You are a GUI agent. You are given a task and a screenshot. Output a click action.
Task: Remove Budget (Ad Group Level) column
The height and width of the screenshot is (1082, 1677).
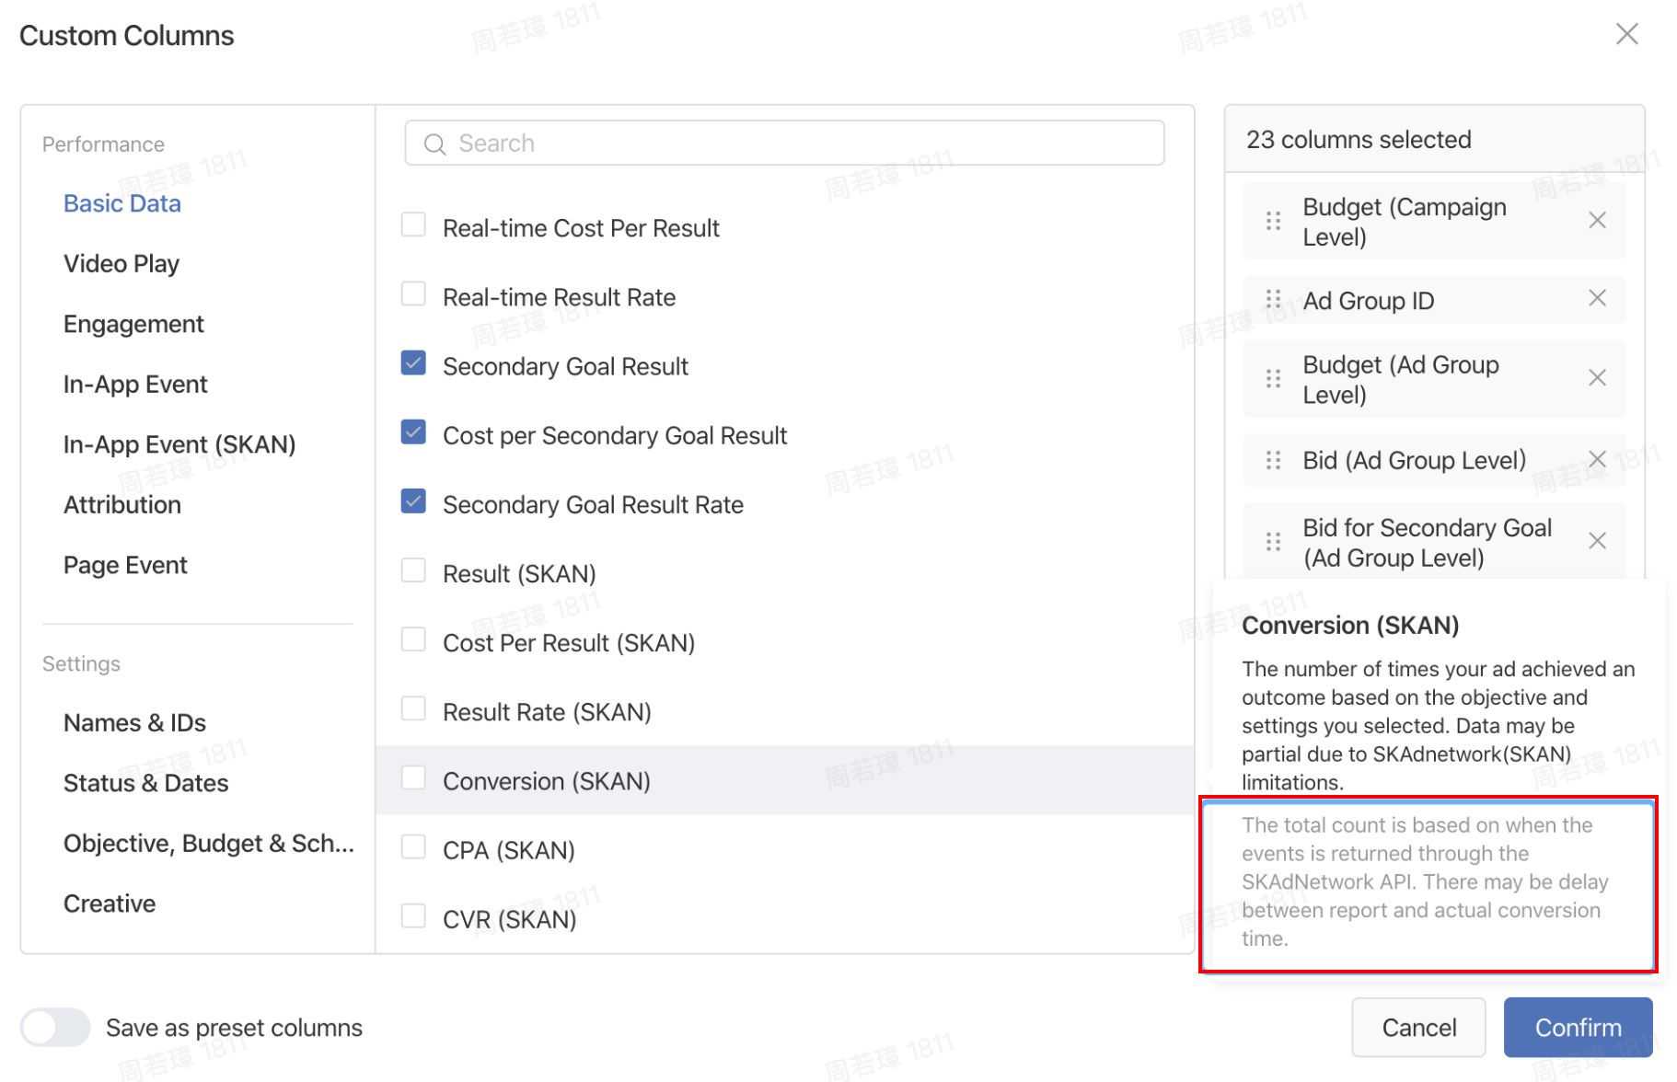tap(1597, 378)
